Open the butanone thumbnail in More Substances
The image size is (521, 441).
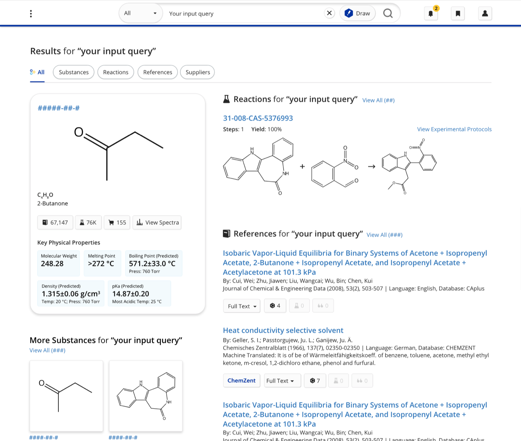[x=66, y=396]
